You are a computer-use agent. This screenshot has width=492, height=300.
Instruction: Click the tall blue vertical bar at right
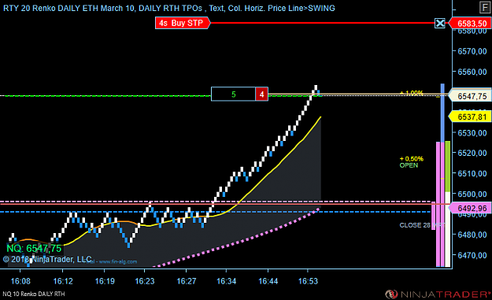pos(442,113)
